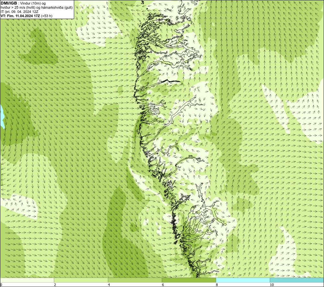Click the 2–4 m/s light green swatch

pyautogui.click(x=81, y=280)
